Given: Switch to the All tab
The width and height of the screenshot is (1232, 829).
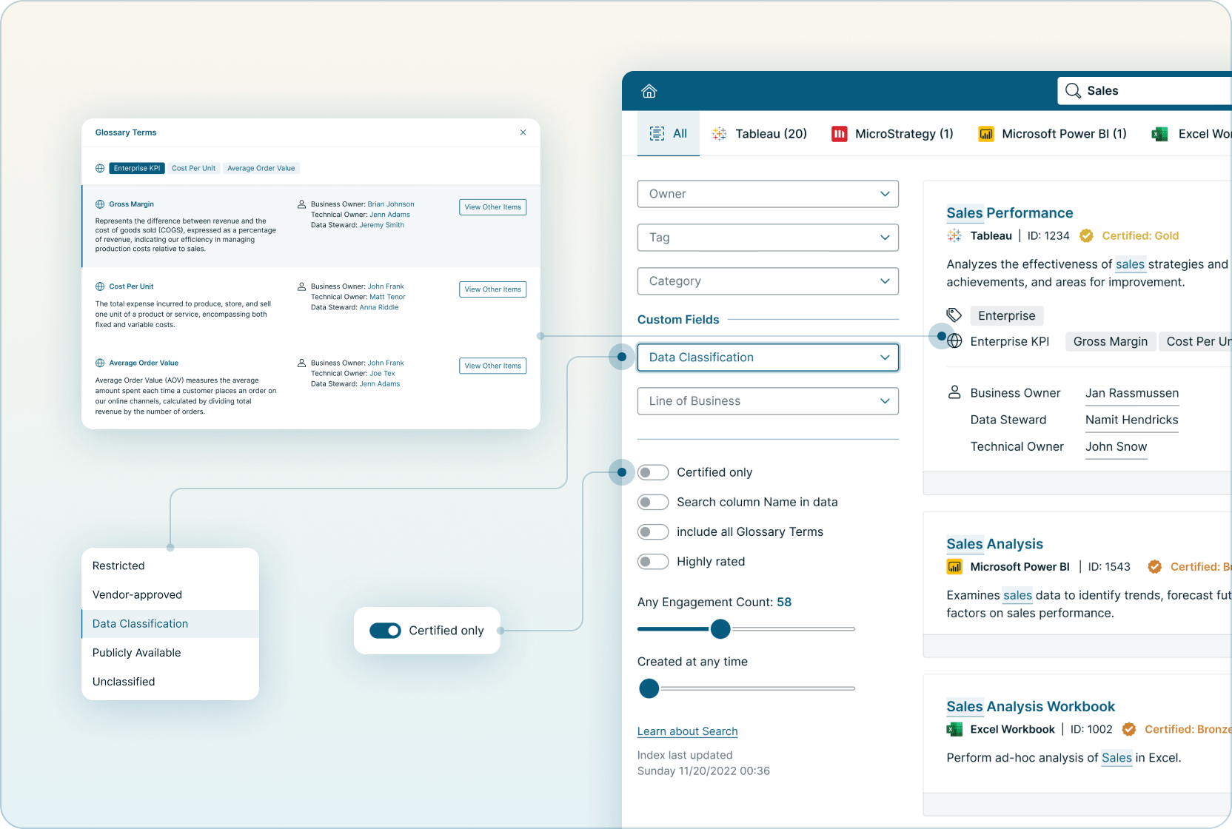Looking at the screenshot, I should point(669,134).
